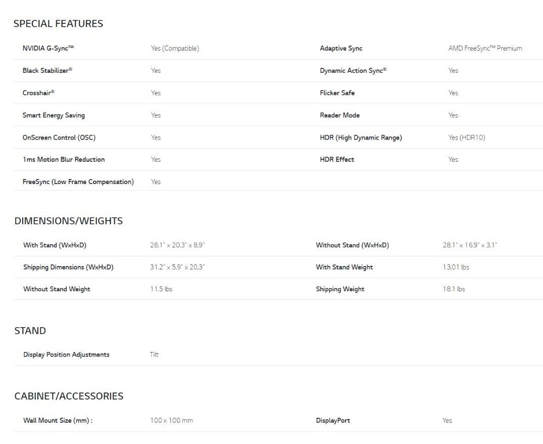Click FreeSync (Low Frame Compensation) label
This screenshot has height=444, width=543.
click(78, 182)
